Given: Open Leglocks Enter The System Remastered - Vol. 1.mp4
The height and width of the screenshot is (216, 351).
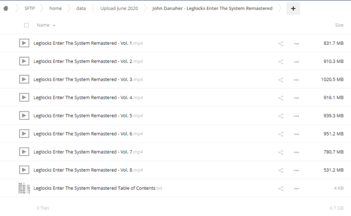Looking at the screenshot, I should pos(88,43).
